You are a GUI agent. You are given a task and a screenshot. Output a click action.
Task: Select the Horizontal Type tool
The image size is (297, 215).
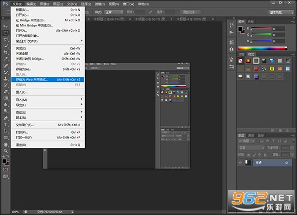pyautogui.click(x=5, y=125)
